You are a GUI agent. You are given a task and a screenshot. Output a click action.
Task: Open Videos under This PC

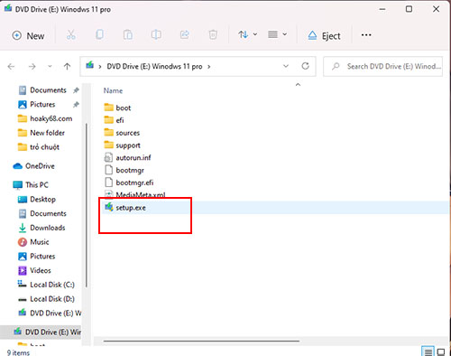(34, 270)
